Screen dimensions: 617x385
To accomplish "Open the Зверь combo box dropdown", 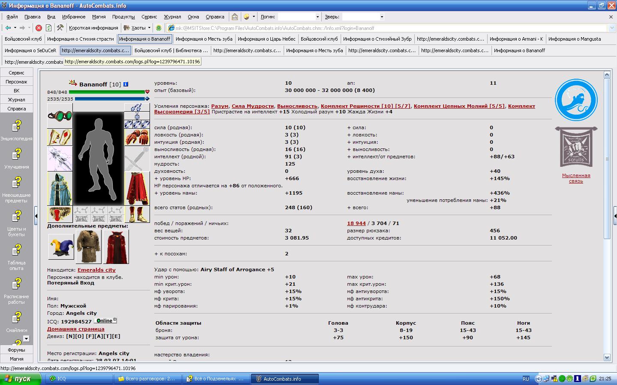I will coord(382,17).
